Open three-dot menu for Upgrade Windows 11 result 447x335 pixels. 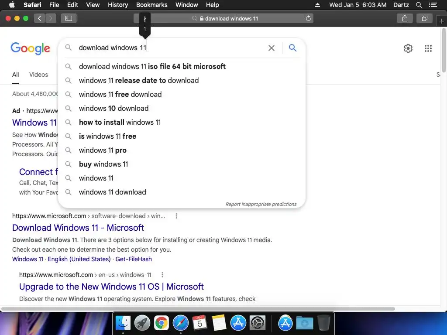[x=162, y=275]
